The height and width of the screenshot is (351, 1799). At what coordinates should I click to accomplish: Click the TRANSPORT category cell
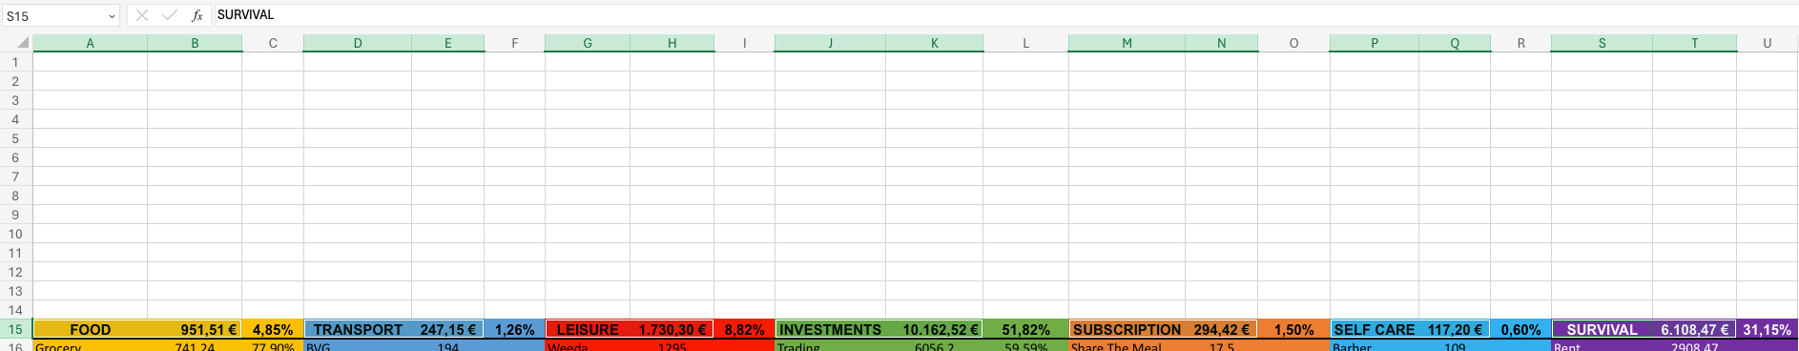358,329
